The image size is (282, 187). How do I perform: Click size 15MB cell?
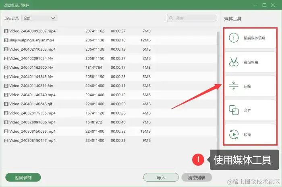[x=145, y=132]
